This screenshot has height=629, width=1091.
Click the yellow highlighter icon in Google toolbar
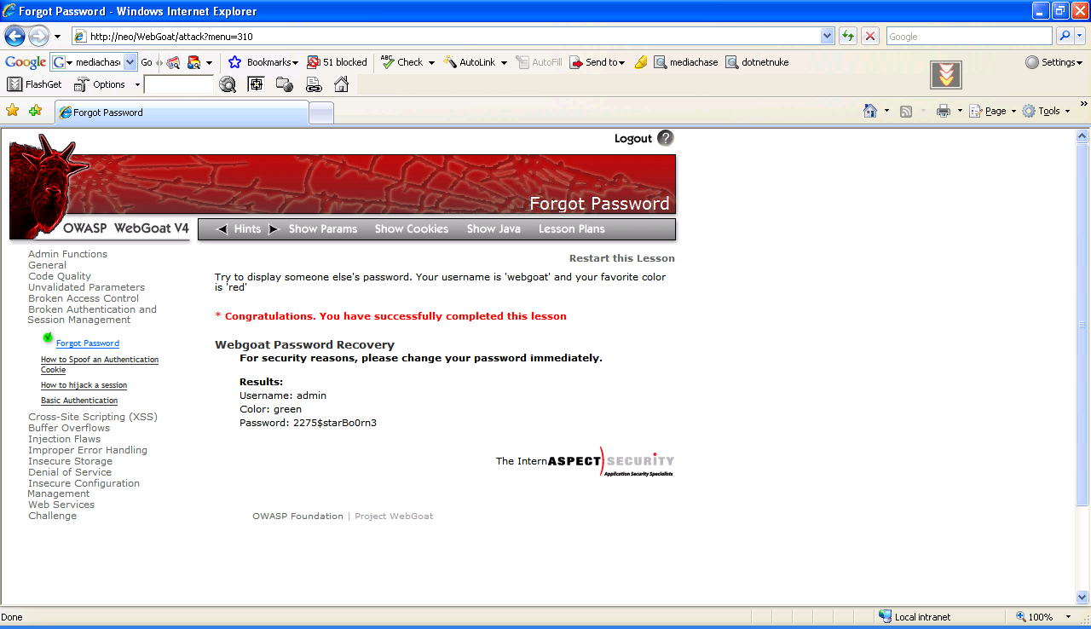click(641, 62)
